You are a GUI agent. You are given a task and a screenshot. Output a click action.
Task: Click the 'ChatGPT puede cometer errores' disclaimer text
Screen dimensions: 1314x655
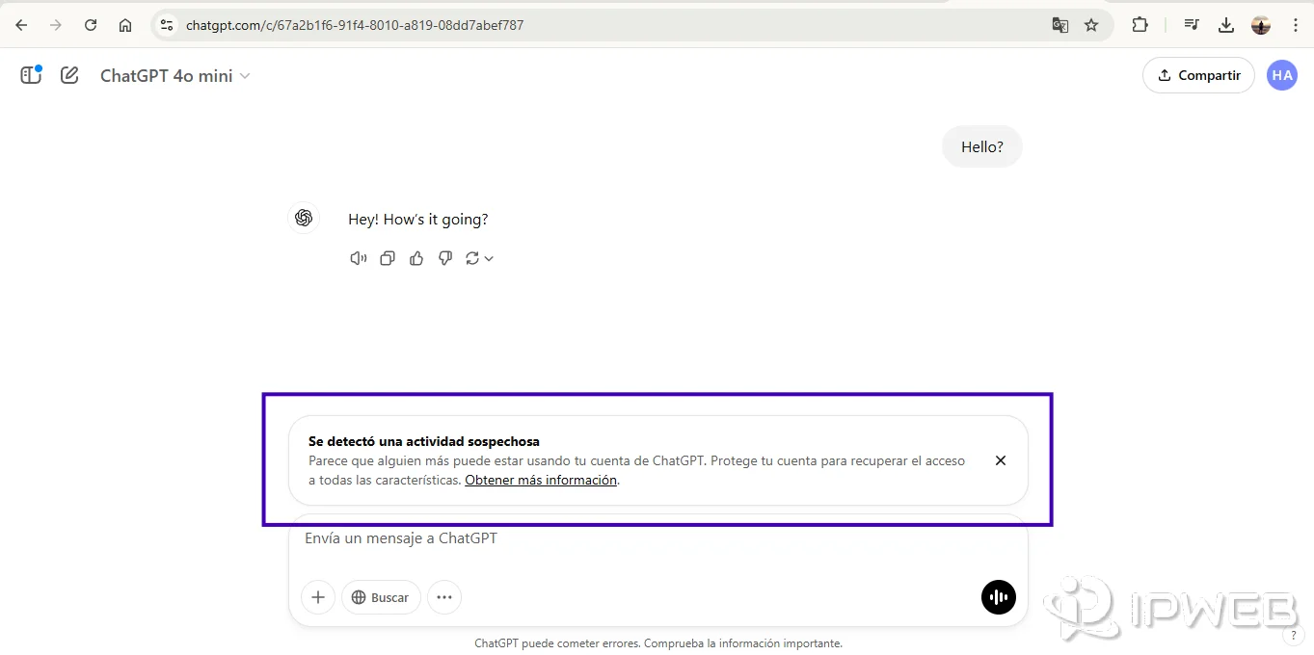658,643
